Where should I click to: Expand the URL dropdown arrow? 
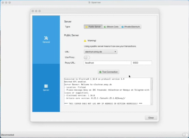coord(115,52)
